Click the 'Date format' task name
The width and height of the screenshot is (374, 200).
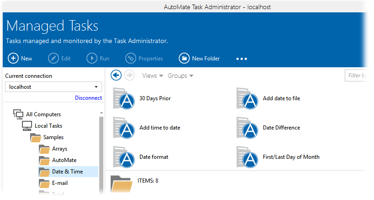point(154,157)
